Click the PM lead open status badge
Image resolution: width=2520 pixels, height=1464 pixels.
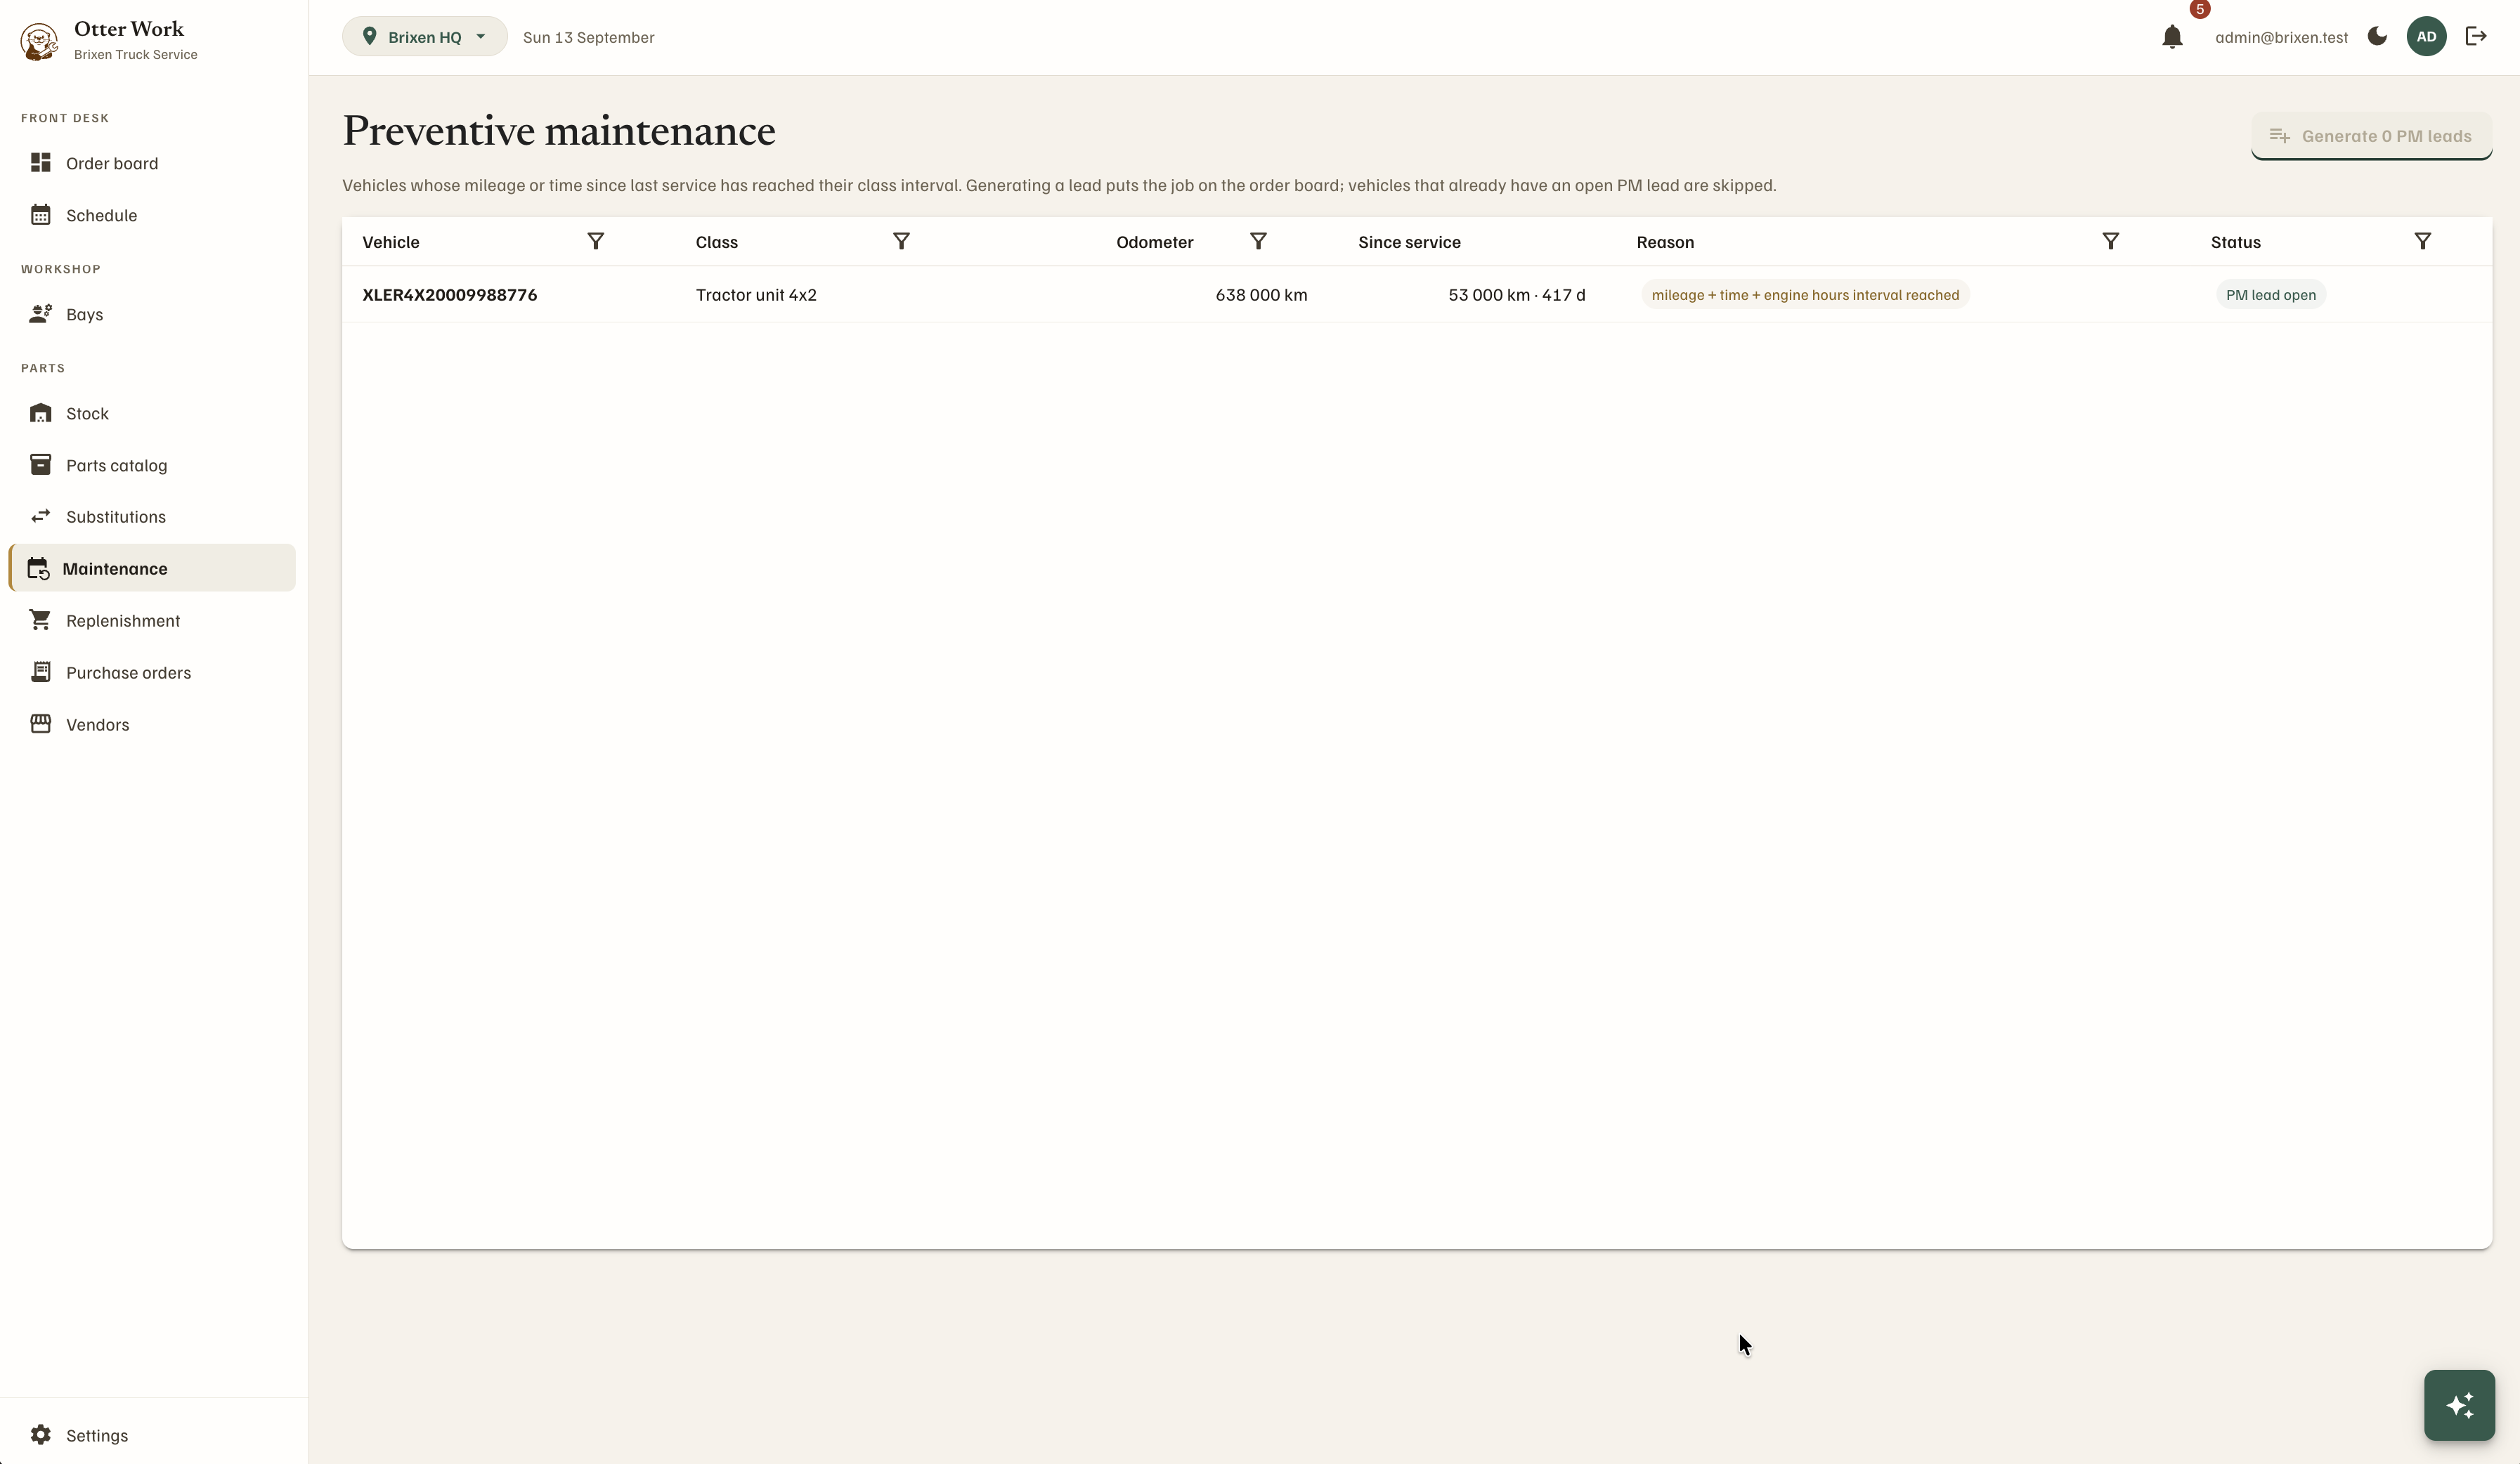pos(2271,295)
